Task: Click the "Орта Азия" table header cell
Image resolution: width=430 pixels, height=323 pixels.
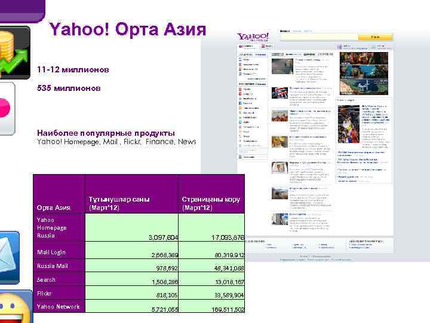Action: click(x=59, y=194)
